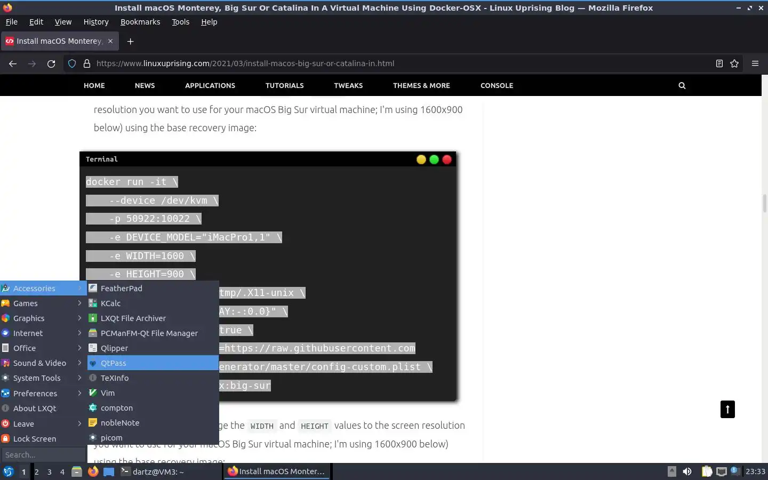Launch picom from the submenu
This screenshot has height=480, width=768.
tap(153, 437)
